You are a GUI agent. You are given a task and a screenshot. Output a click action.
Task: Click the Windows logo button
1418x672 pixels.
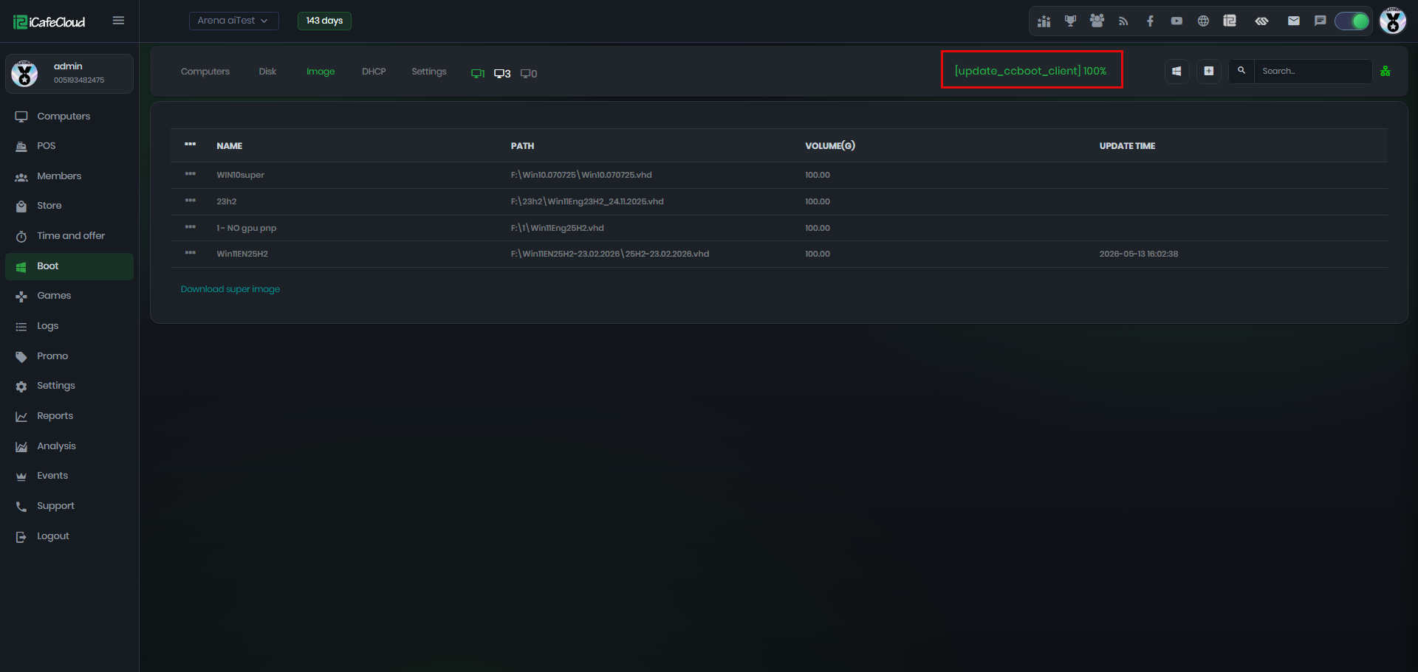1176,72
